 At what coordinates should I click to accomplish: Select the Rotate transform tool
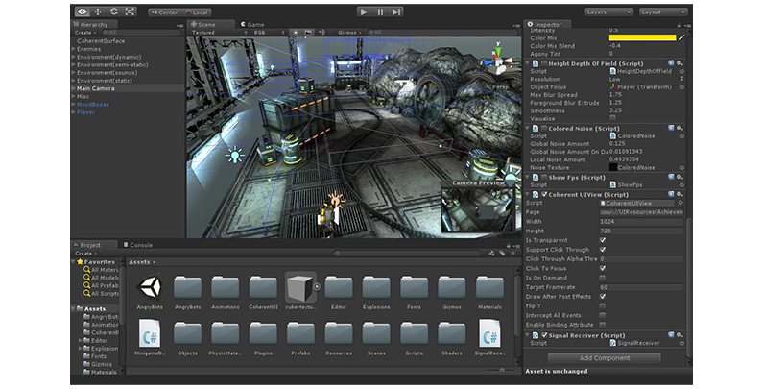(114, 12)
